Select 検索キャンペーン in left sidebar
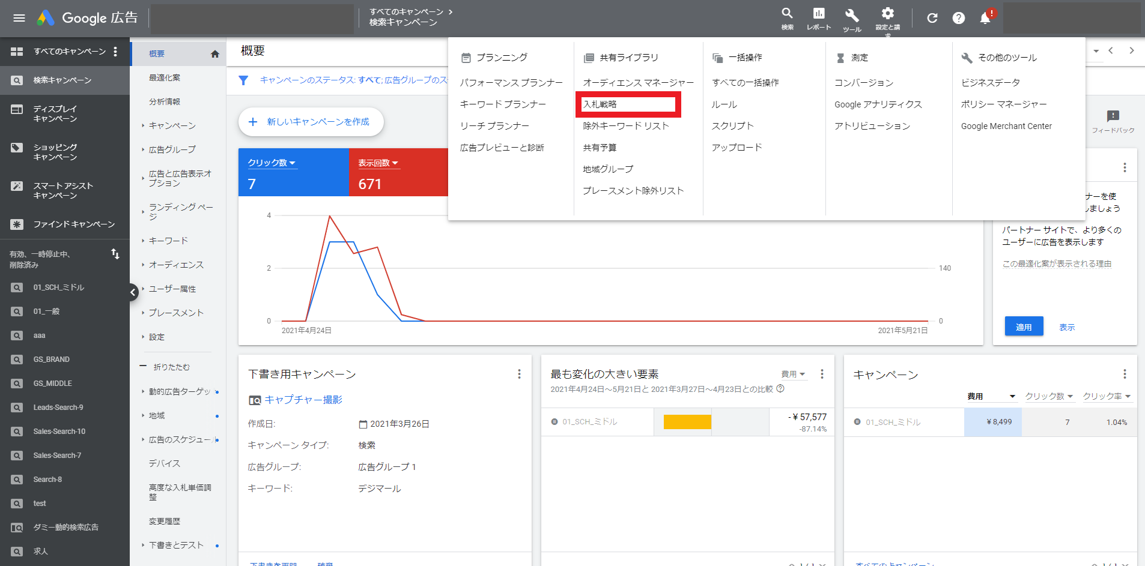 (x=65, y=80)
